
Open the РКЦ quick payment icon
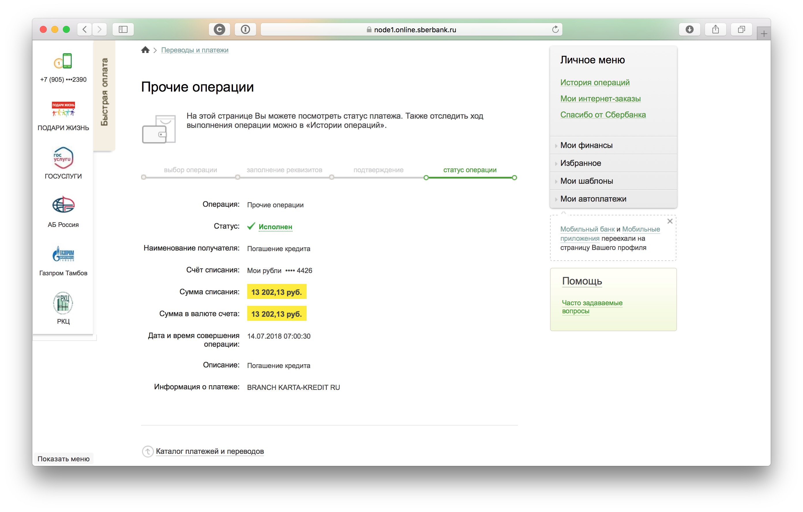[63, 303]
